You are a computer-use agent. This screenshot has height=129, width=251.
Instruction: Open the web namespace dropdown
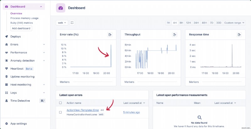pos(62,23)
